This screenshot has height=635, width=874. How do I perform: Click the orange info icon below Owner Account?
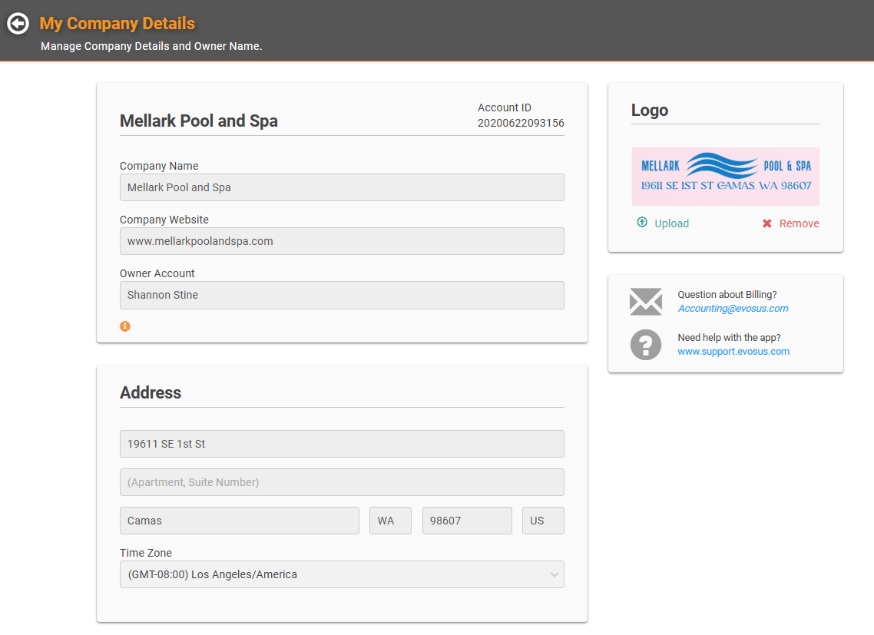tap(125, 326)
